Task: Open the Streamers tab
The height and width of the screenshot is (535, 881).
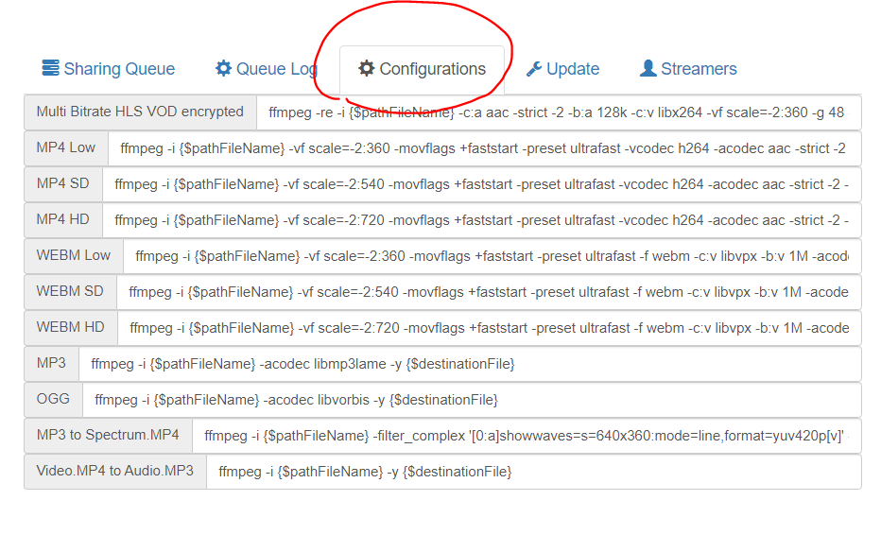Action: [688, 69]
